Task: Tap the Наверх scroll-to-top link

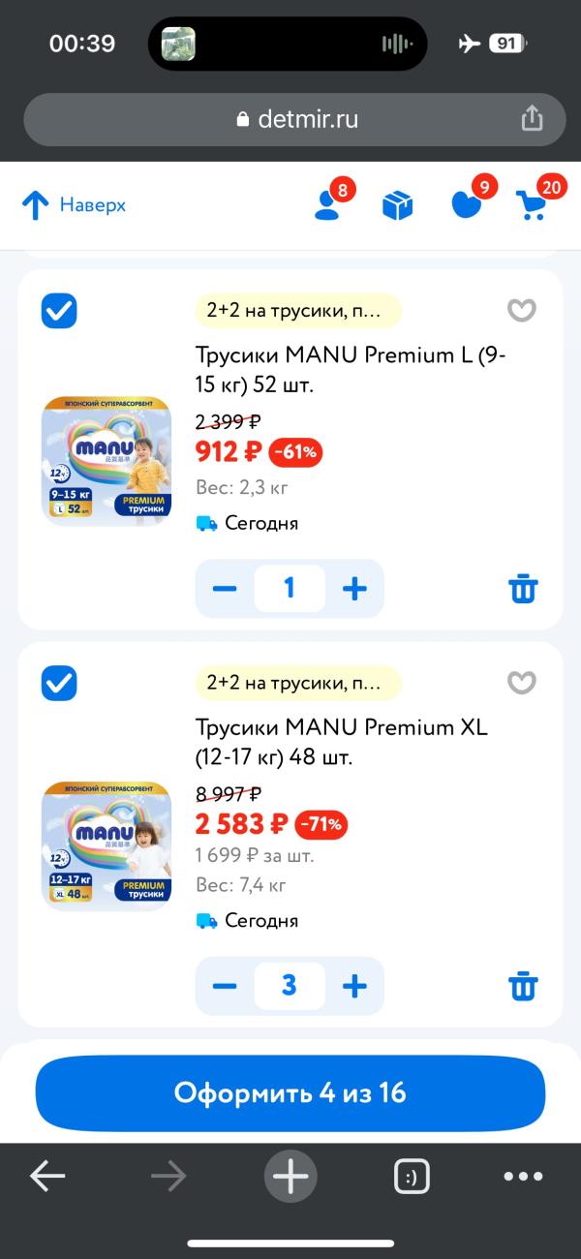Action: 74,205
